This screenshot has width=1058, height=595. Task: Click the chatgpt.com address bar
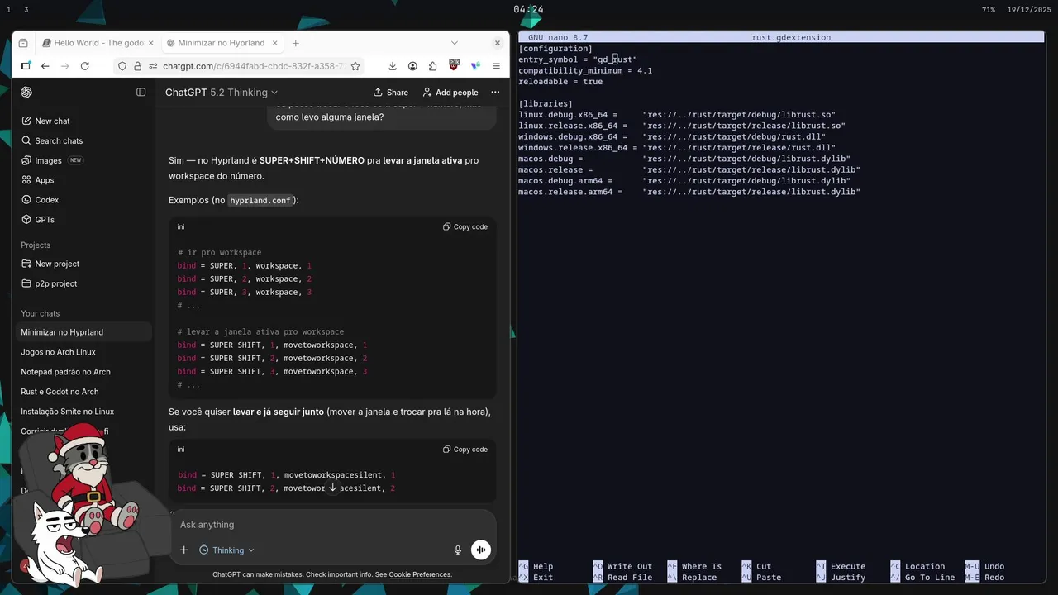pos(252,66)
